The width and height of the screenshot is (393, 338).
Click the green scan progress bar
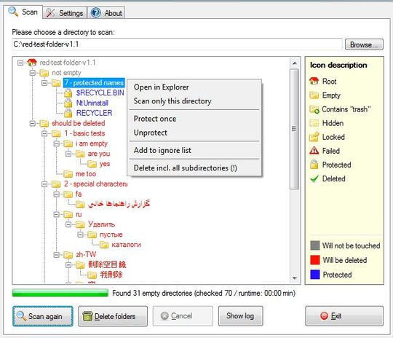point(60,293)
